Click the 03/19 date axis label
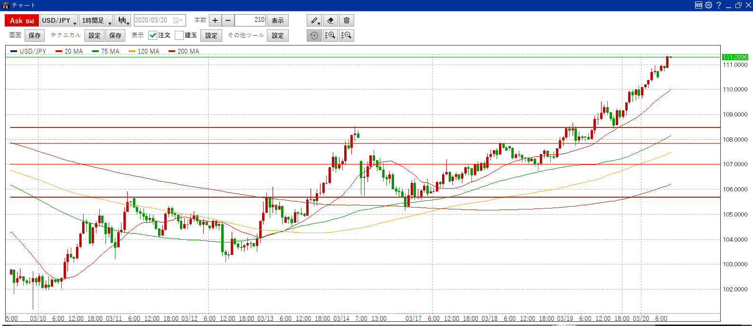 point(565,318)
